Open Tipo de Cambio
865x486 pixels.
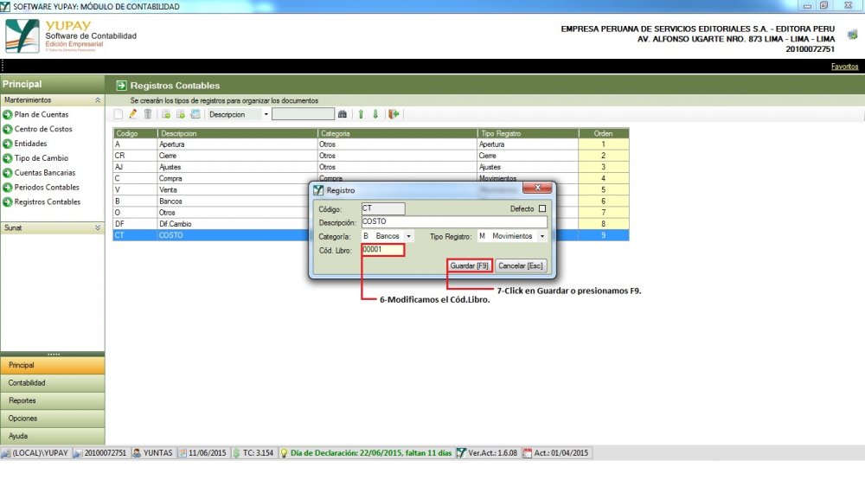point(42,158)
